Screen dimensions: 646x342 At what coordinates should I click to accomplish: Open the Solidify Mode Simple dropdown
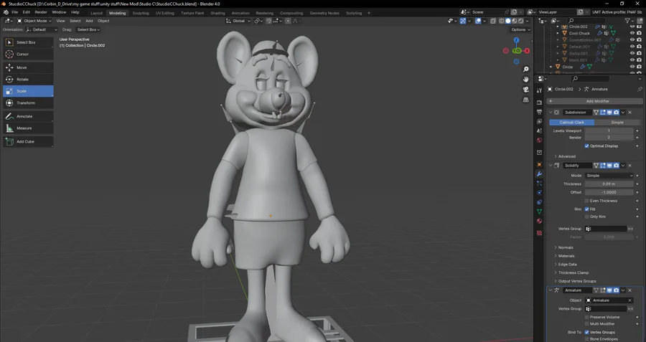pos(609,176)
